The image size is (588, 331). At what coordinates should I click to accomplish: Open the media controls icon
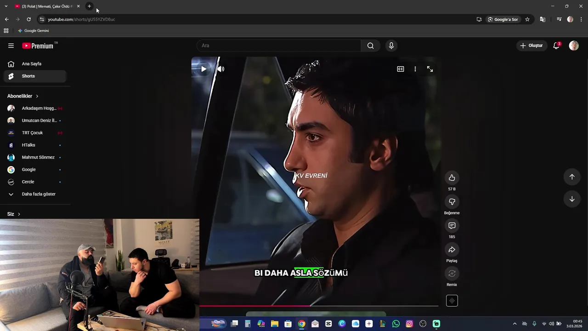[x=559, y=19]
